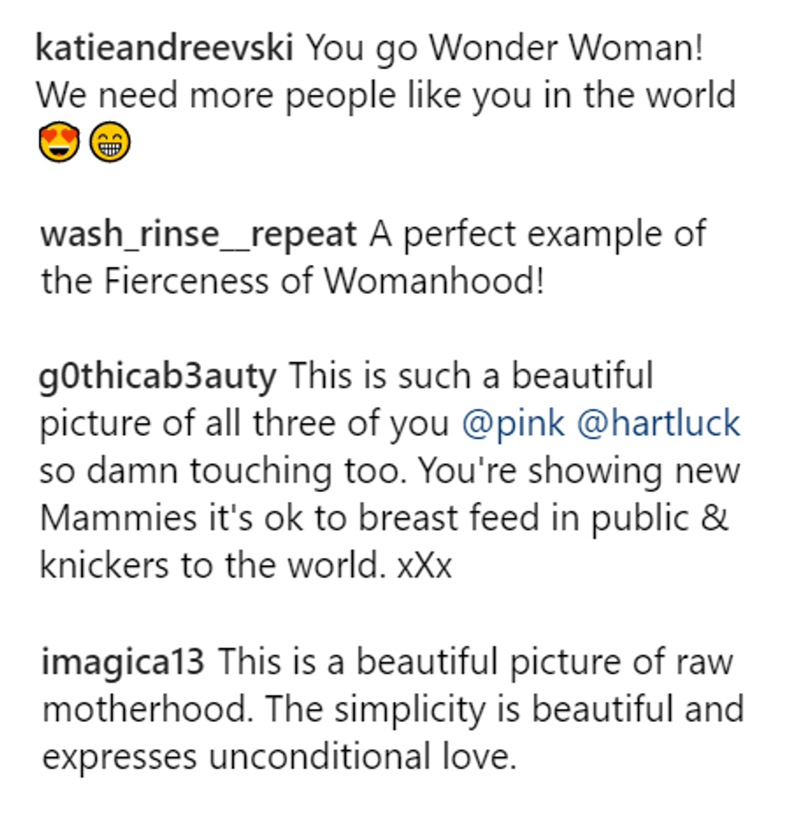Click "motherhood. The simplicity is beautiful" line

(392, 710)
